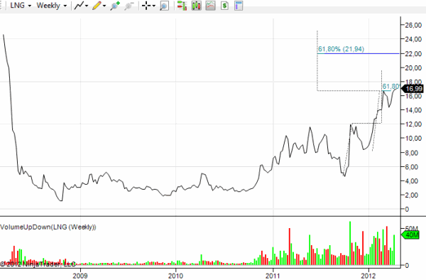
Task: Click the 2009 time axis label
Action: pyautogui.click(x=80, y=276)
